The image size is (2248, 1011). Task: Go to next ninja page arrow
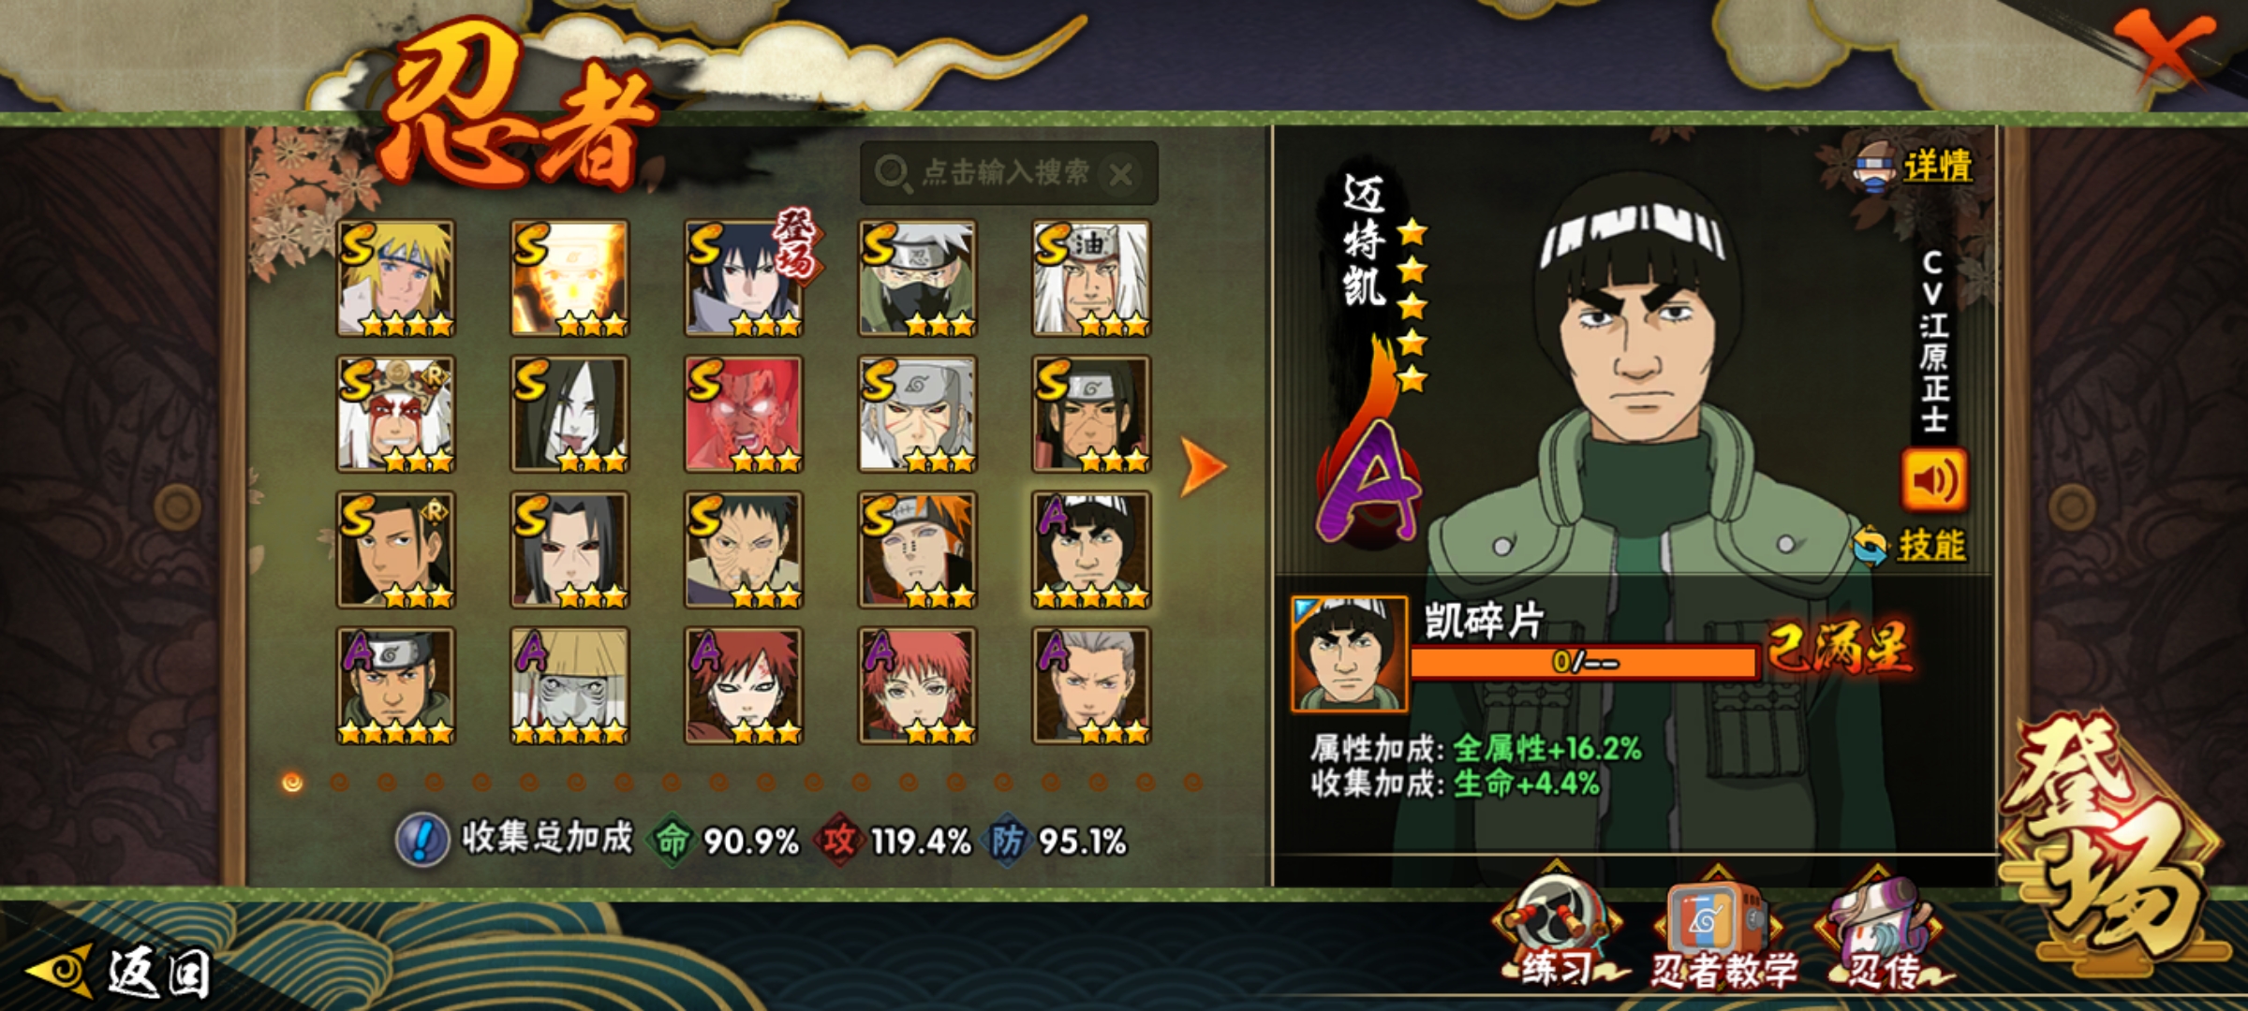pyautogui.click(x=1202, y=465)
